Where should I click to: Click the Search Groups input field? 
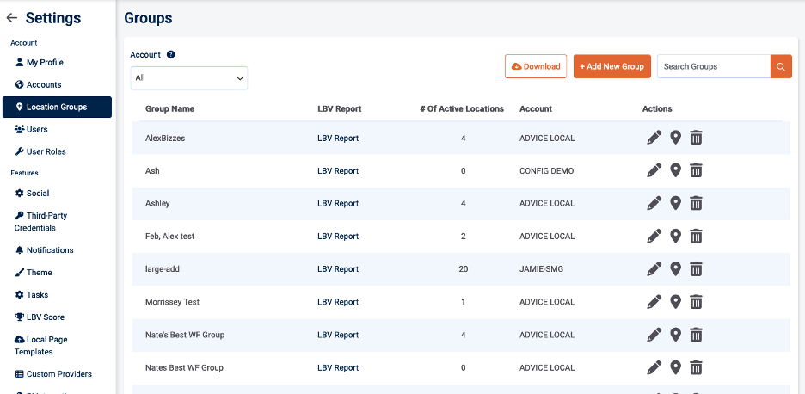pyautogui.click(x=713, y=66)
